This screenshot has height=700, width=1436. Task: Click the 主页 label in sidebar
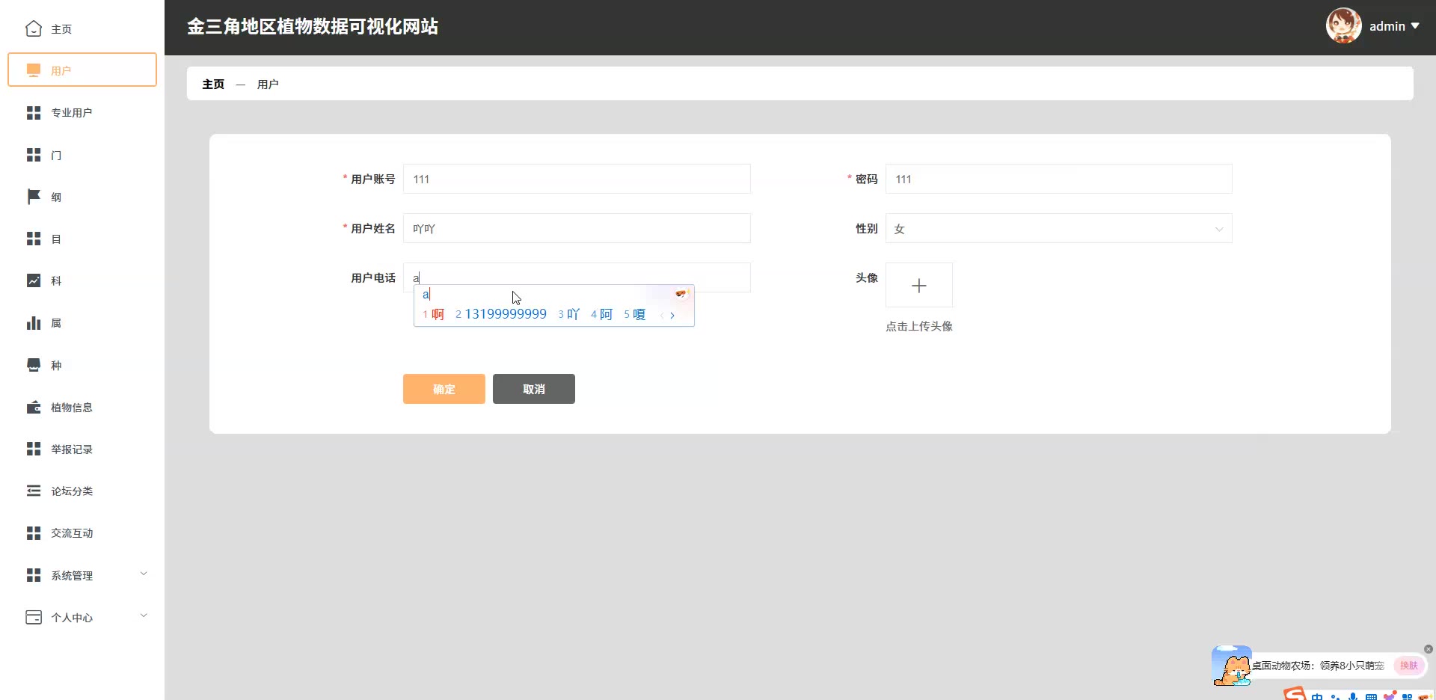(61, 29)
